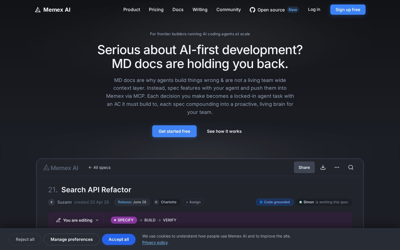Click the Memex AI logo in header
This screenshot has height=250, width=400.
coord(53,10)
